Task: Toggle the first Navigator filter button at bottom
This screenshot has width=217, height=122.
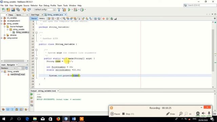Action: pos(3,109)
